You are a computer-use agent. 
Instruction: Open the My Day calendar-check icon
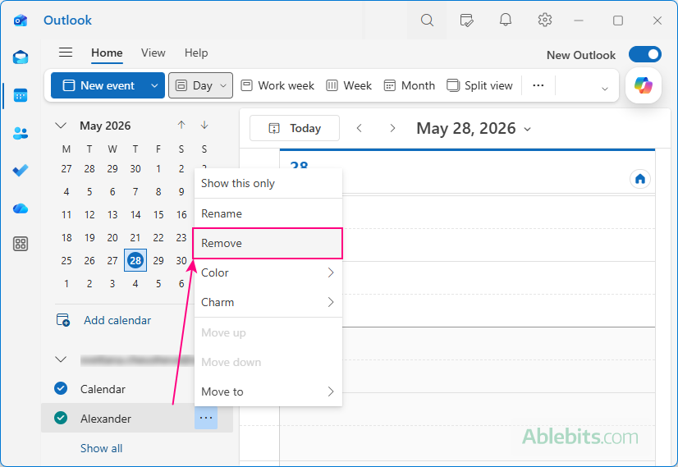coord(466,20)
